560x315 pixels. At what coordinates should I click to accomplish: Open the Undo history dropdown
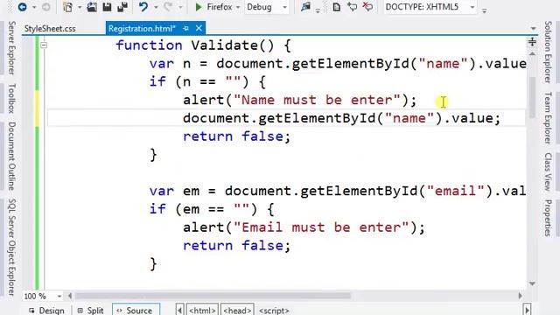pos(156,7)
